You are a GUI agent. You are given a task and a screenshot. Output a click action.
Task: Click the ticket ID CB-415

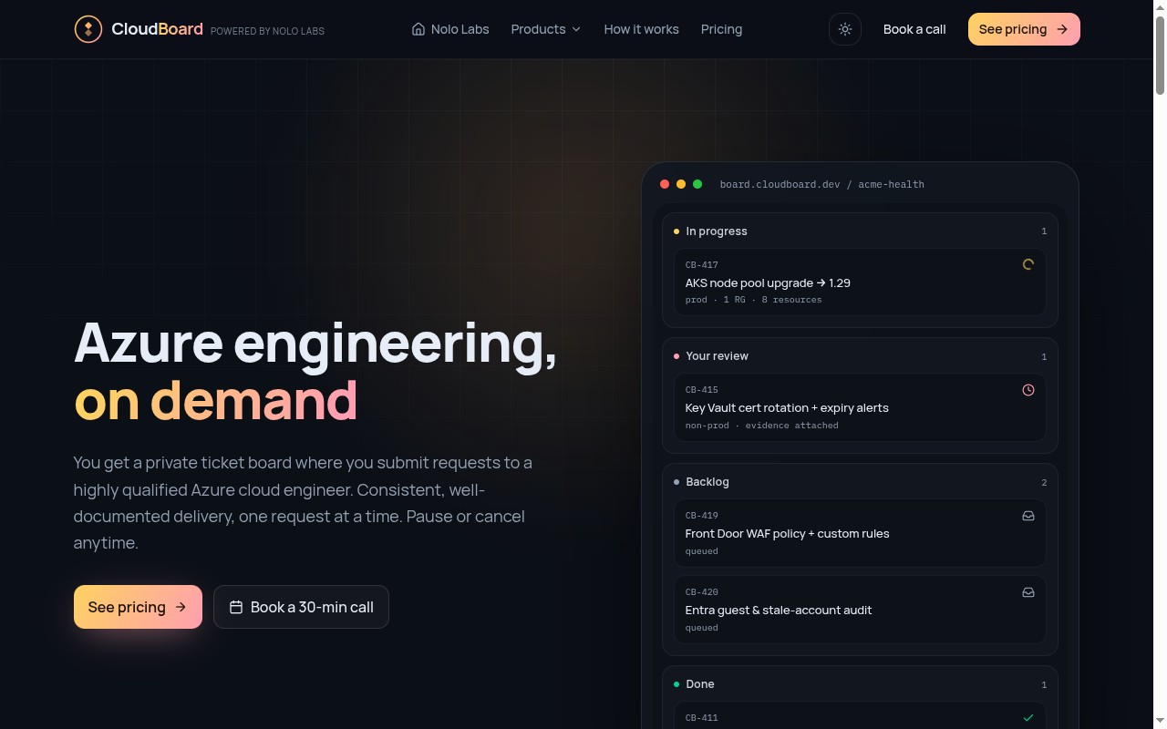[702, 390]
